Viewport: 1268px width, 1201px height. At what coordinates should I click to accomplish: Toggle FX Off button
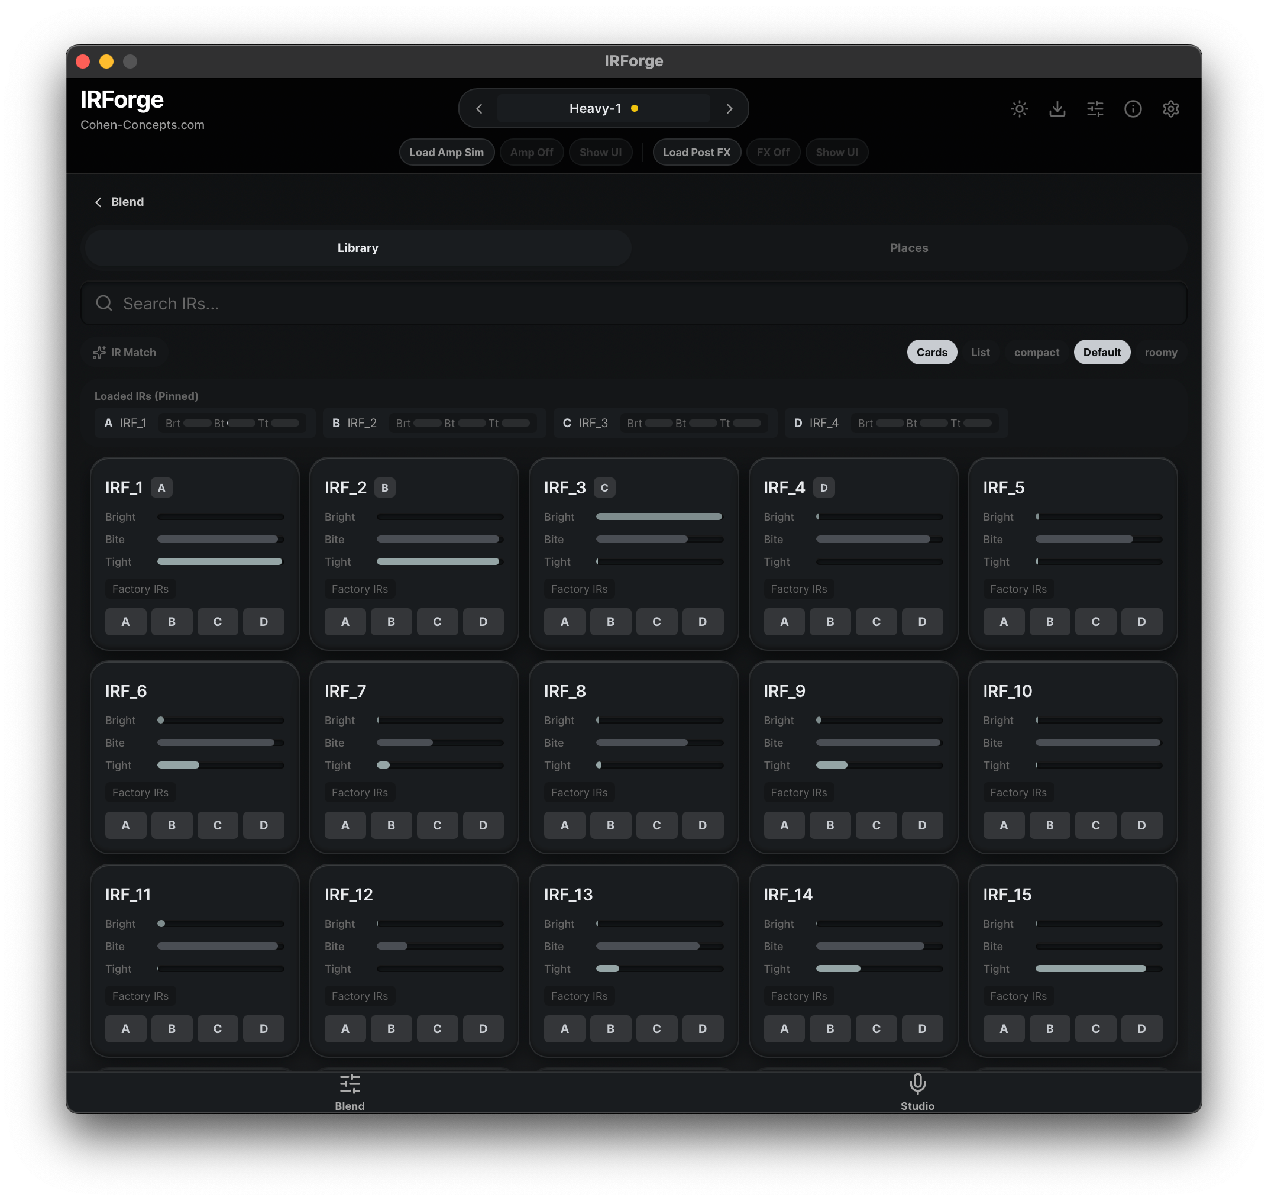coord(772,153)
